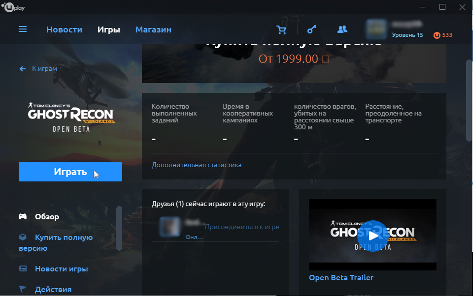Go to the Магазин tab
This screenshot has width=473, height=296.
point(153,30)
